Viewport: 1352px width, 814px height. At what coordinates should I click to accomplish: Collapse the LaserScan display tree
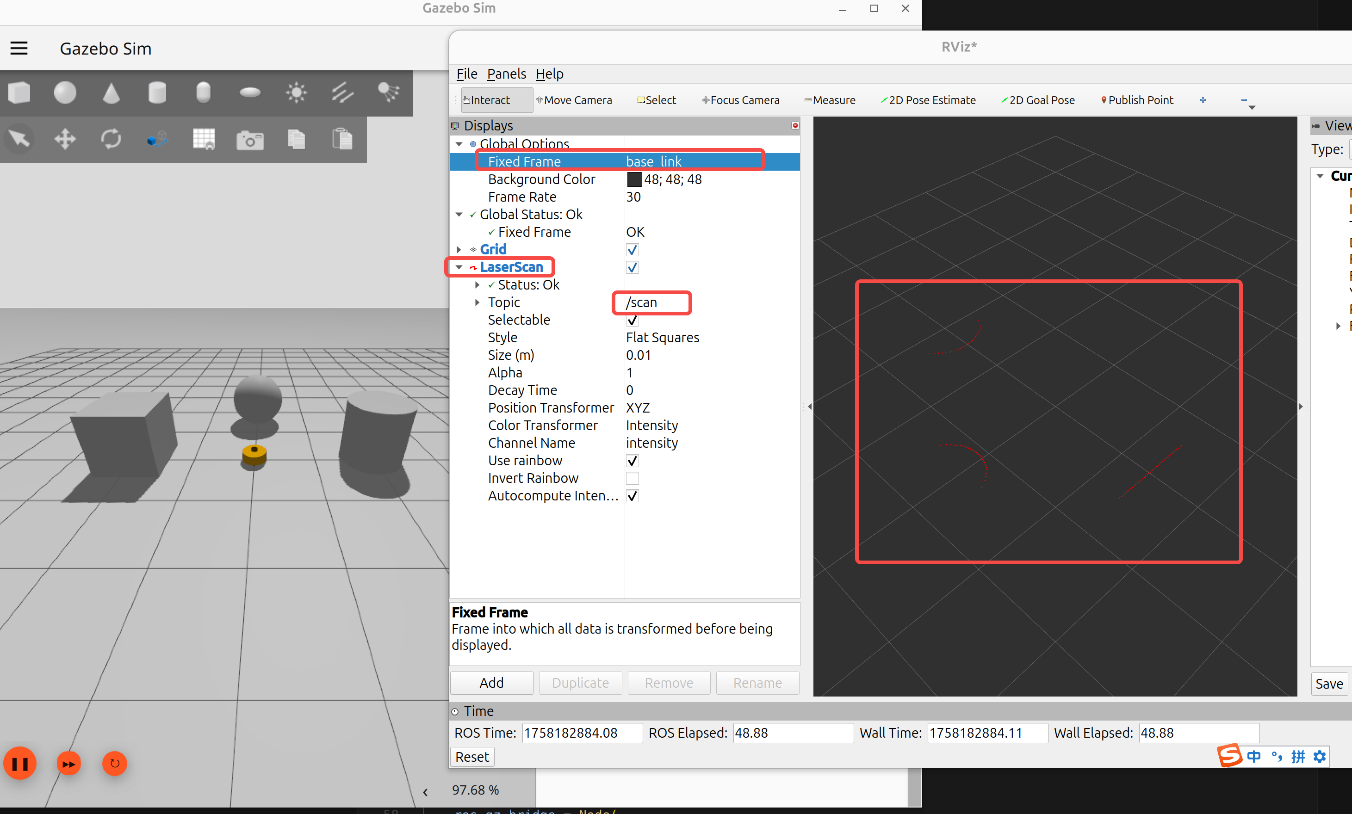point(459,267)
